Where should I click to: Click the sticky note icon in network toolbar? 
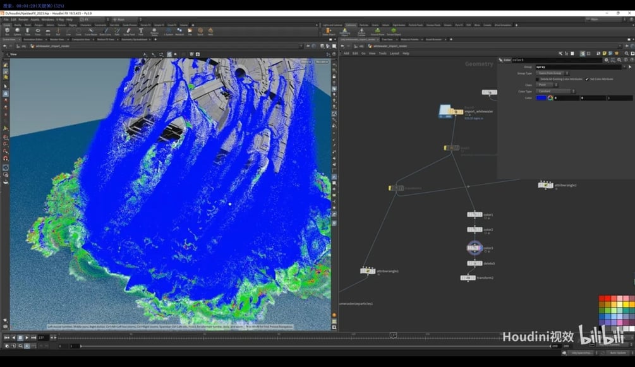pyautogui.click(x=604, y=54)
